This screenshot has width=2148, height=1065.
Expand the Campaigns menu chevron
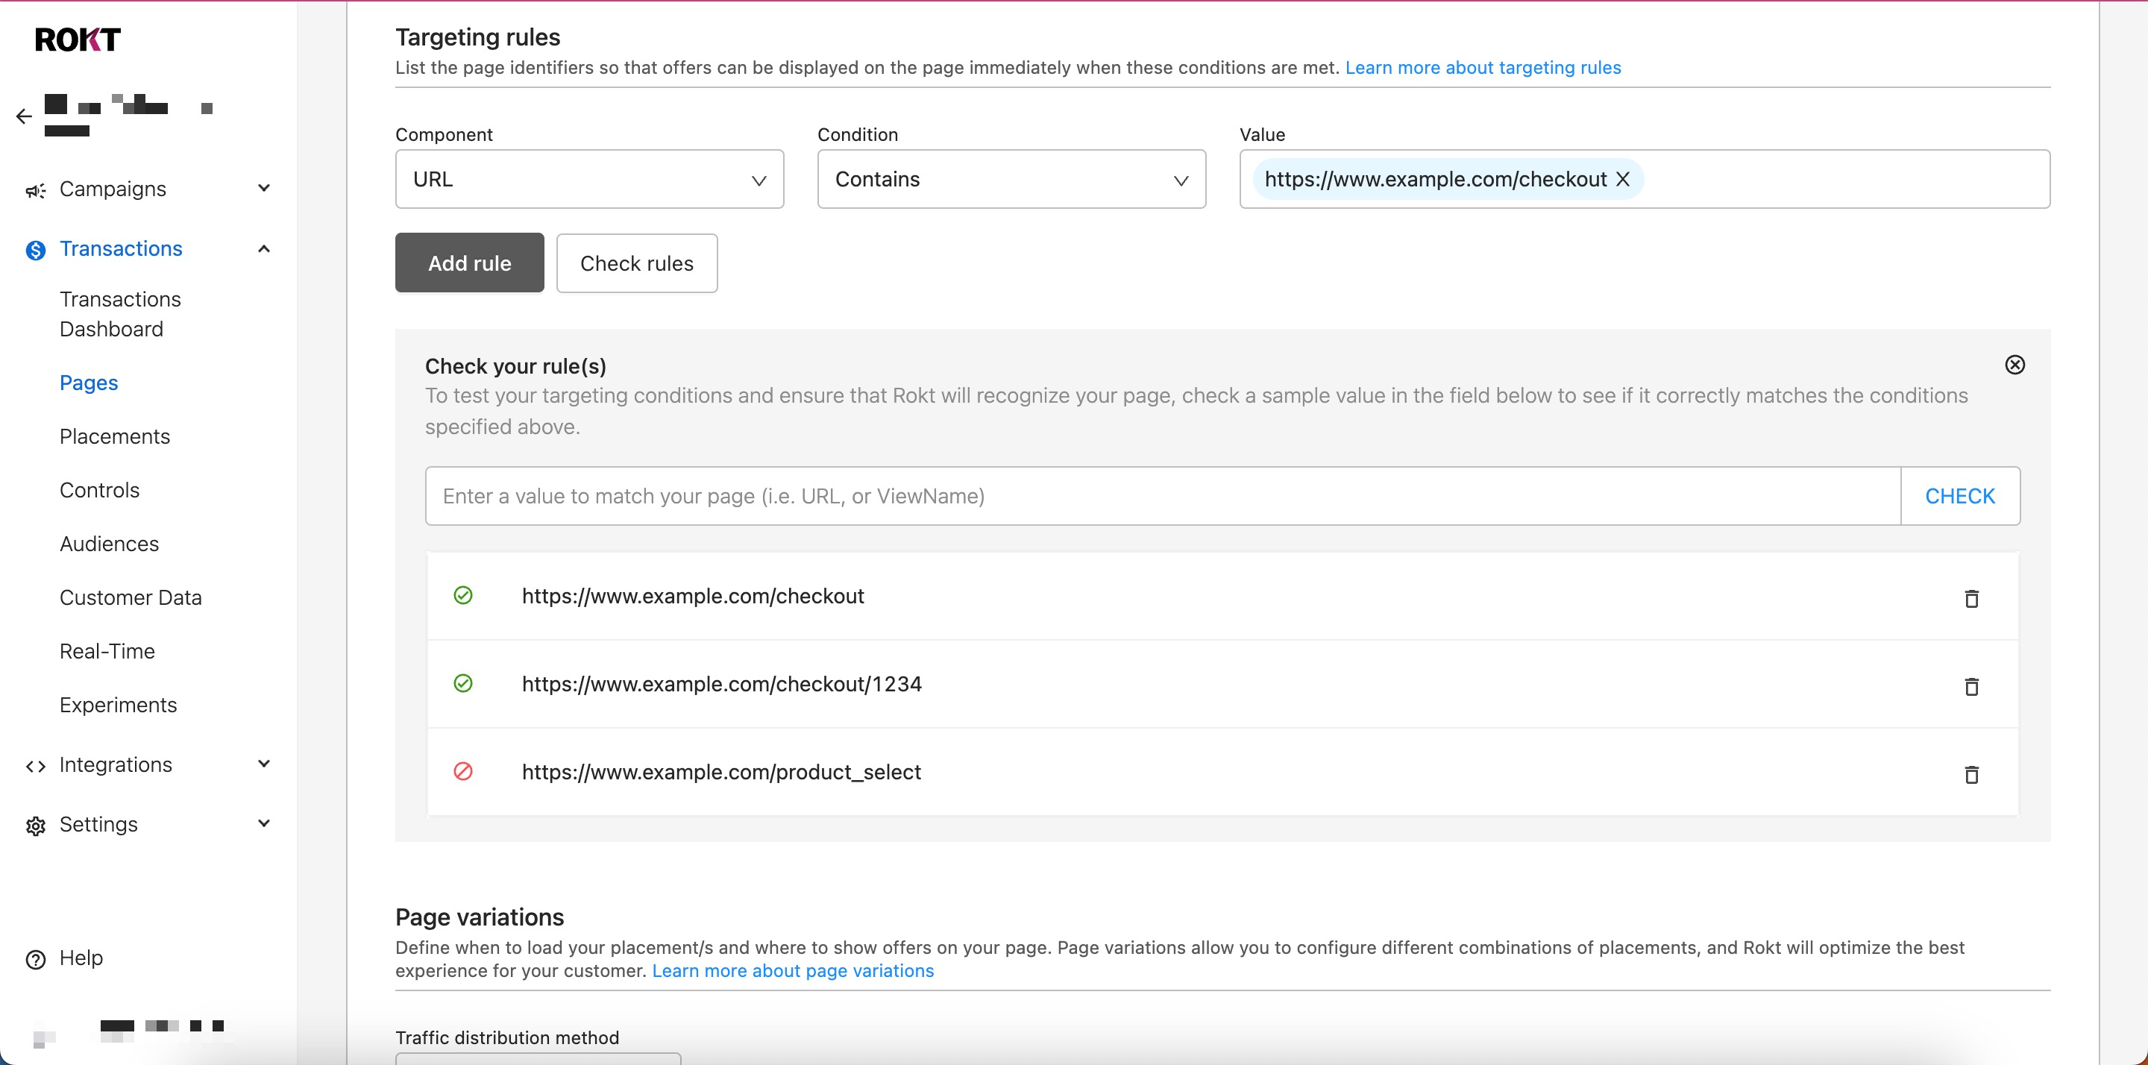click(x=264, y=189)
